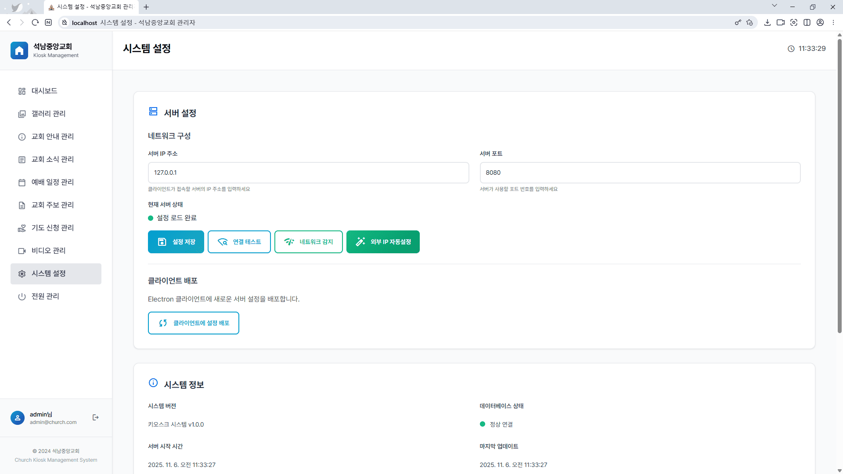Open the tab search dropdown chevron
This screenshot has width=843, height=474.
coord(774,6)
